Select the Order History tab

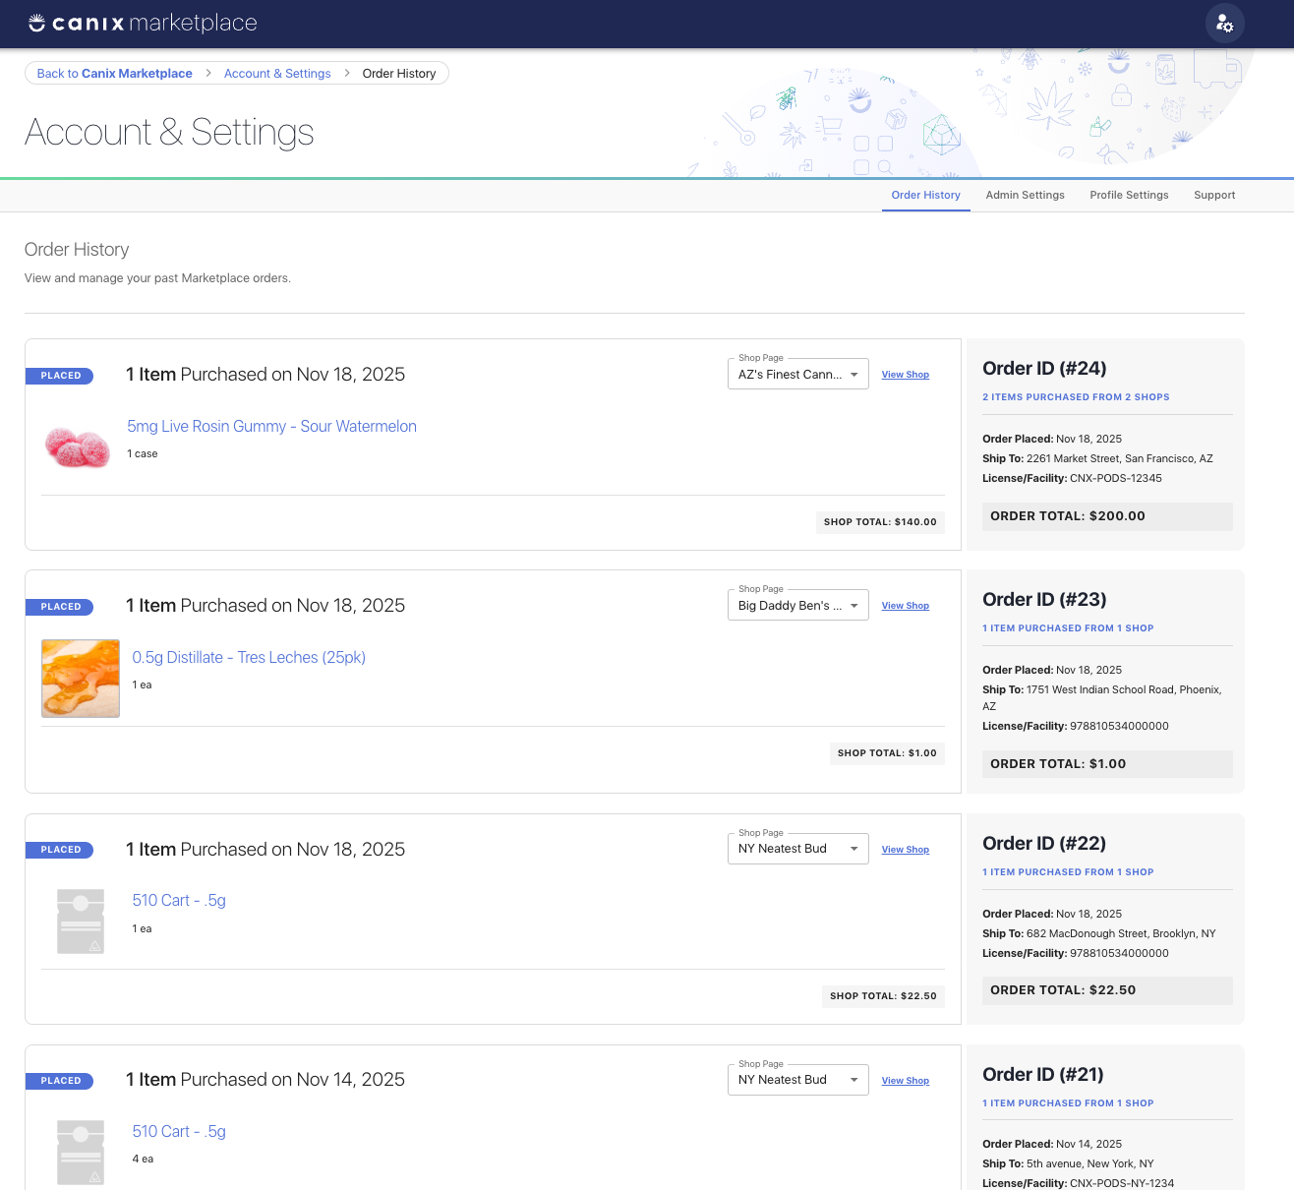pos(925,195)
